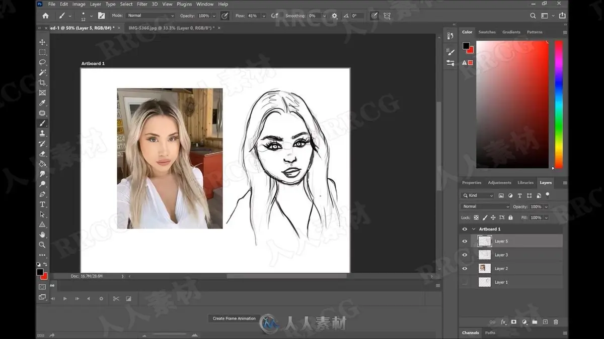Select the Horizontal Type tool
Viewport: 604px width, 339px height.
click(x=42, y=204)
